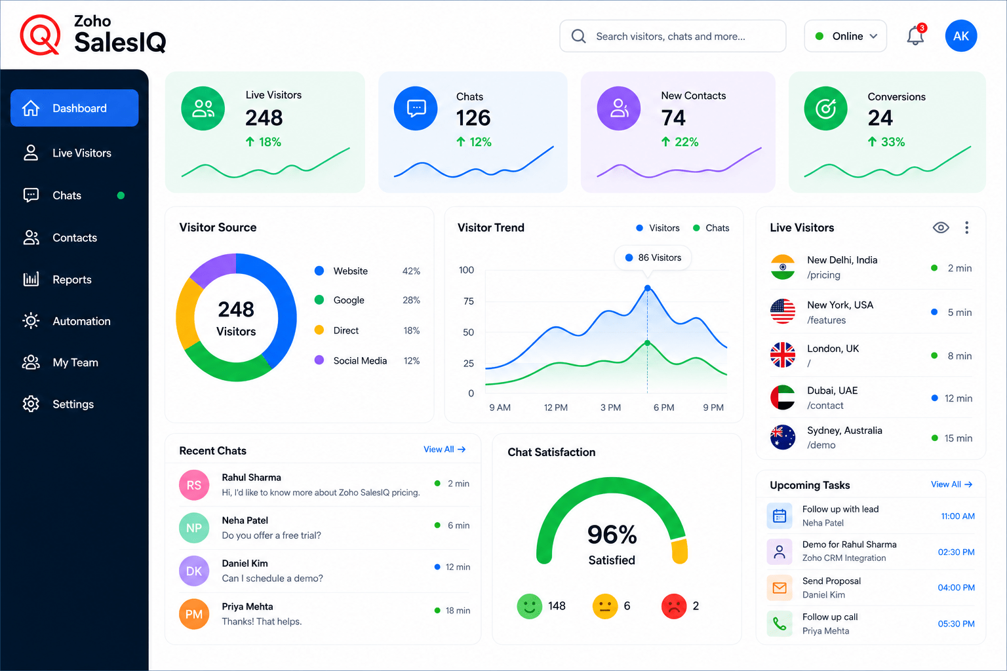Screen dimensions: 1007x671
Task: Toggle Visitors series in trend legend
Action: point(658,228)
